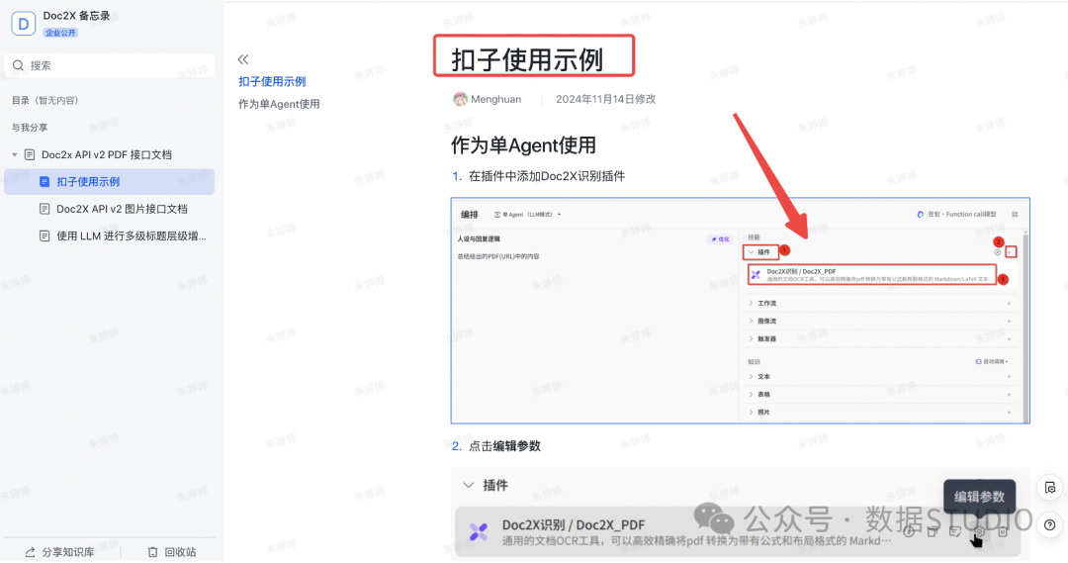Image resolution: width=1068 pixels, height=563 pixels.
Task: Open the Doc2x API v2 PDF 接口文档 page
Action: point(106,154)
